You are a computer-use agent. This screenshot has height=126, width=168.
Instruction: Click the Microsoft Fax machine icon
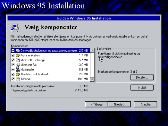(18, 65)
